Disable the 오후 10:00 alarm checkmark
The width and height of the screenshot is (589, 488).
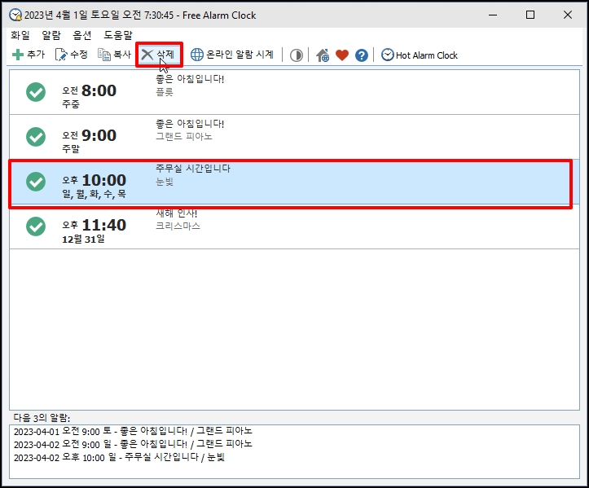tap(36, 182)
